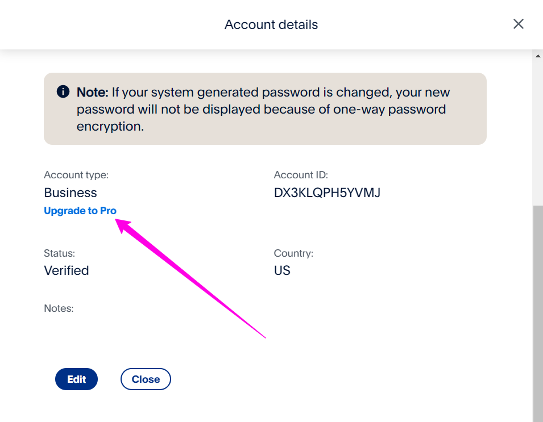The width and height of the screenshot is (543, 422).
Task: Click the Verified status value
Action: coord(66,270)
